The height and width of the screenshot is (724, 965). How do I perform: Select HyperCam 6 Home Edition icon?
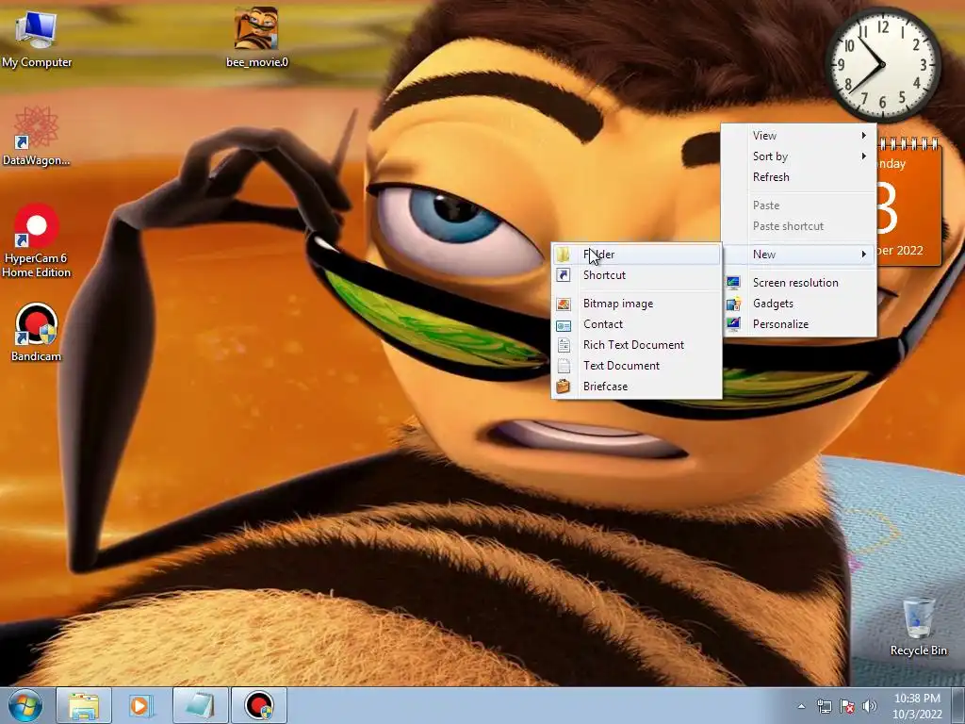[36, 240]
